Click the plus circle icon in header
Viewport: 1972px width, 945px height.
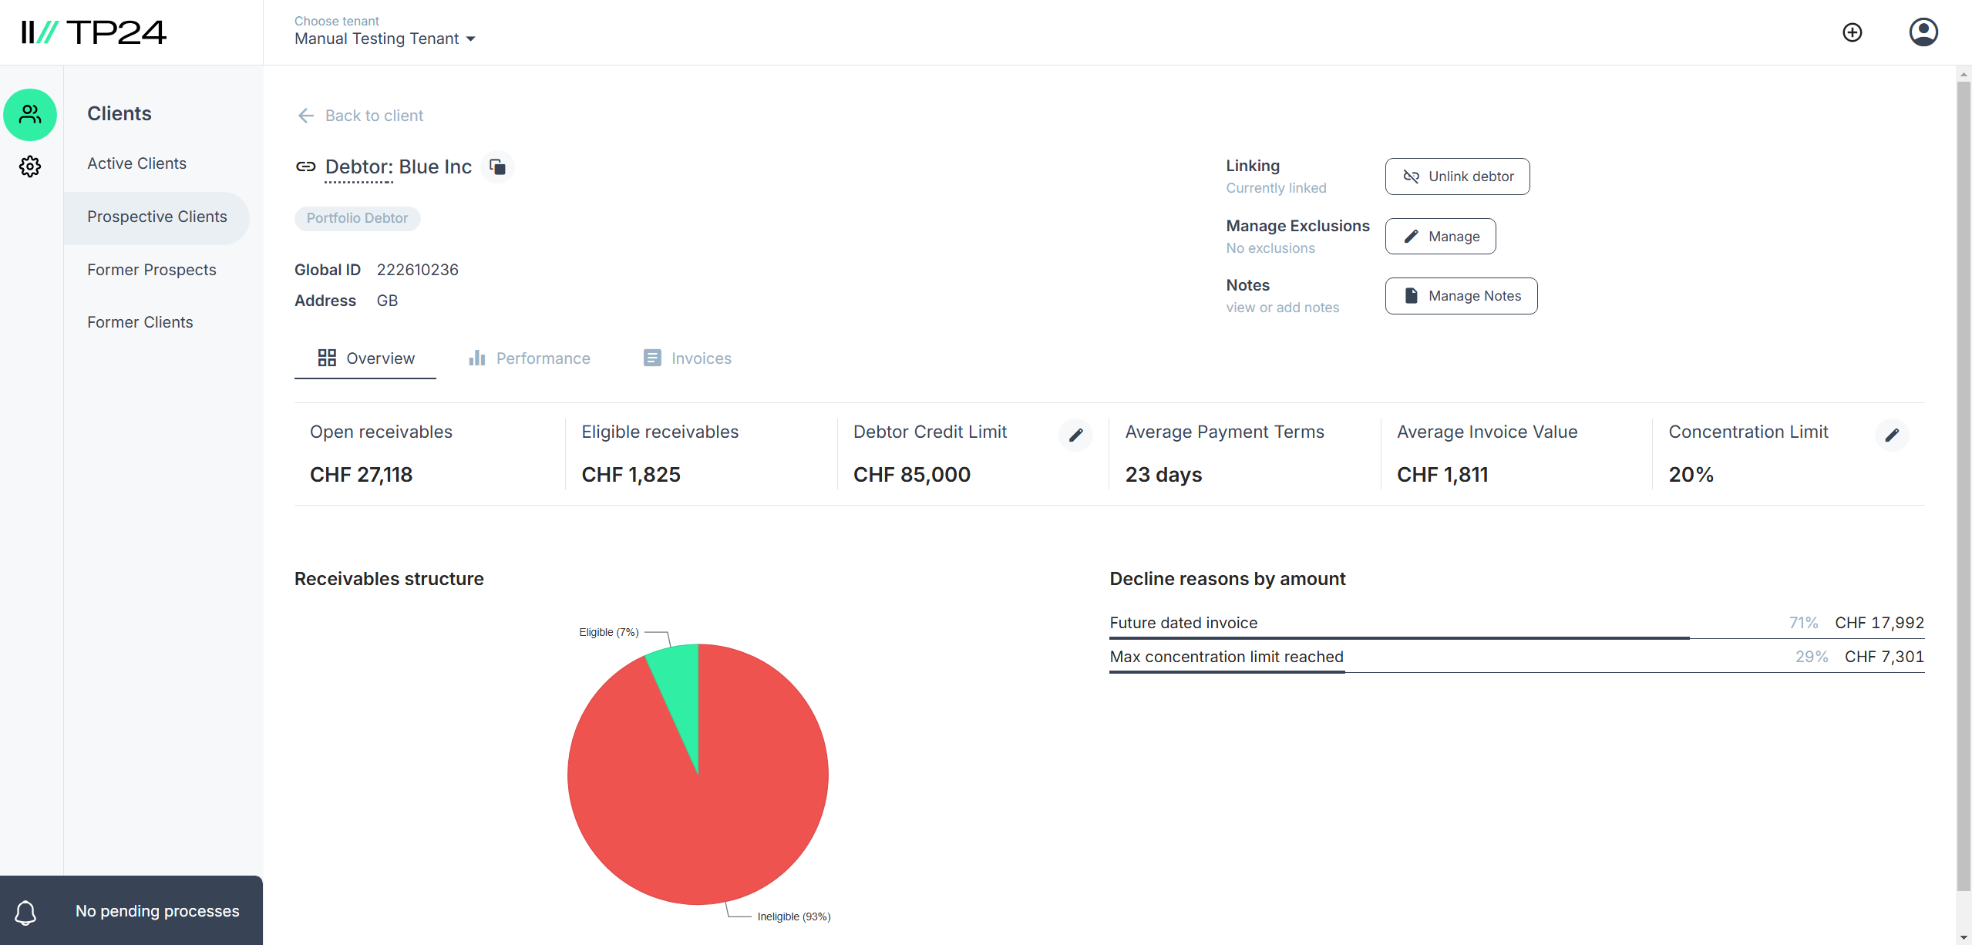coord(1852,32)
